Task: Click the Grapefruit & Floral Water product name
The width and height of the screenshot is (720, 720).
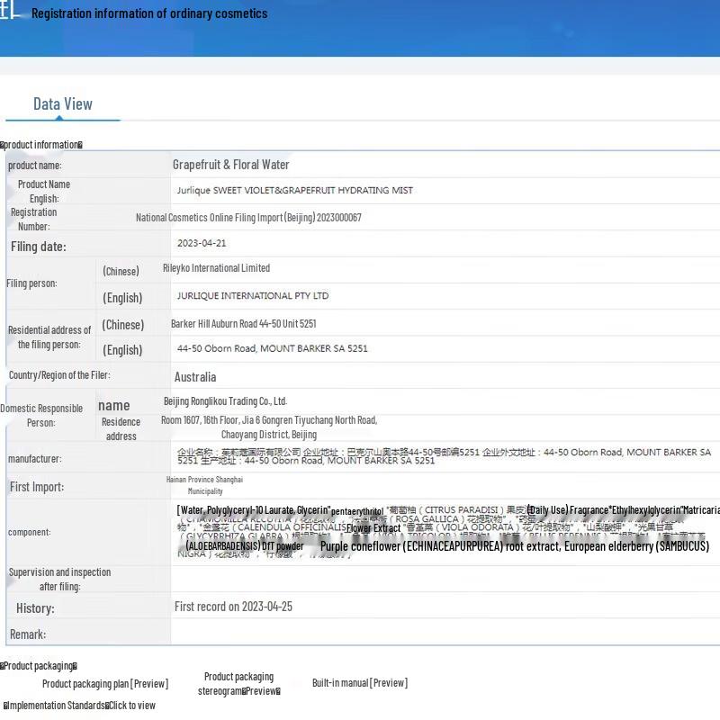Action: (231, 165)
